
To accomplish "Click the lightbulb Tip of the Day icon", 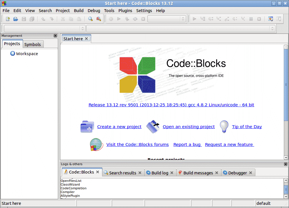I will click(x=224, y=127).
